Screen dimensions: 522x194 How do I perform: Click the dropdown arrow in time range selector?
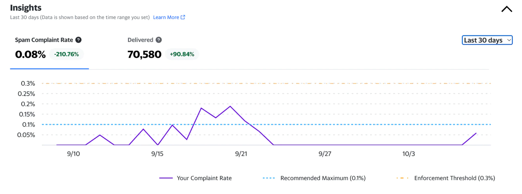pos(509,40)
